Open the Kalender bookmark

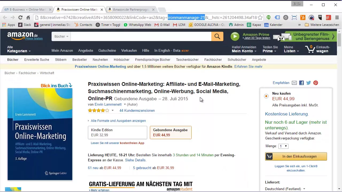click(273, 25)
